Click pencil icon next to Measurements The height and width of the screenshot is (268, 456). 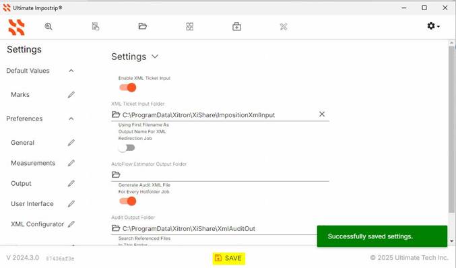(x=71, y=163)
